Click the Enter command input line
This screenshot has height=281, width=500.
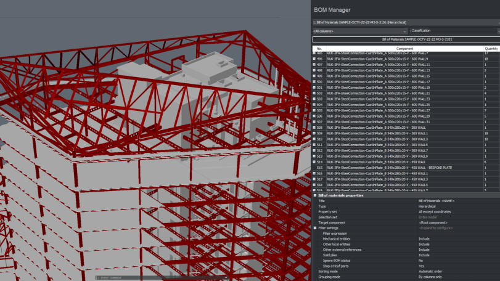click(161, 278)
